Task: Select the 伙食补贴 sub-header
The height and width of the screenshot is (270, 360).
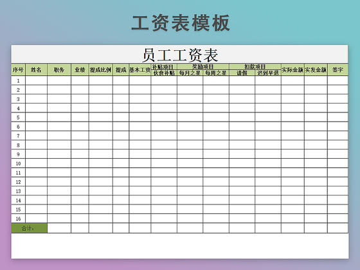Action: (164, 73)
